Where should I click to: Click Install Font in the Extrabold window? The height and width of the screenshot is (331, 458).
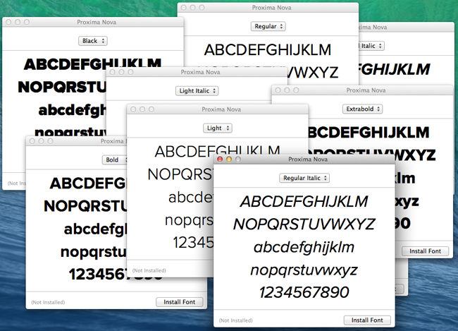(x=425, y=251)
